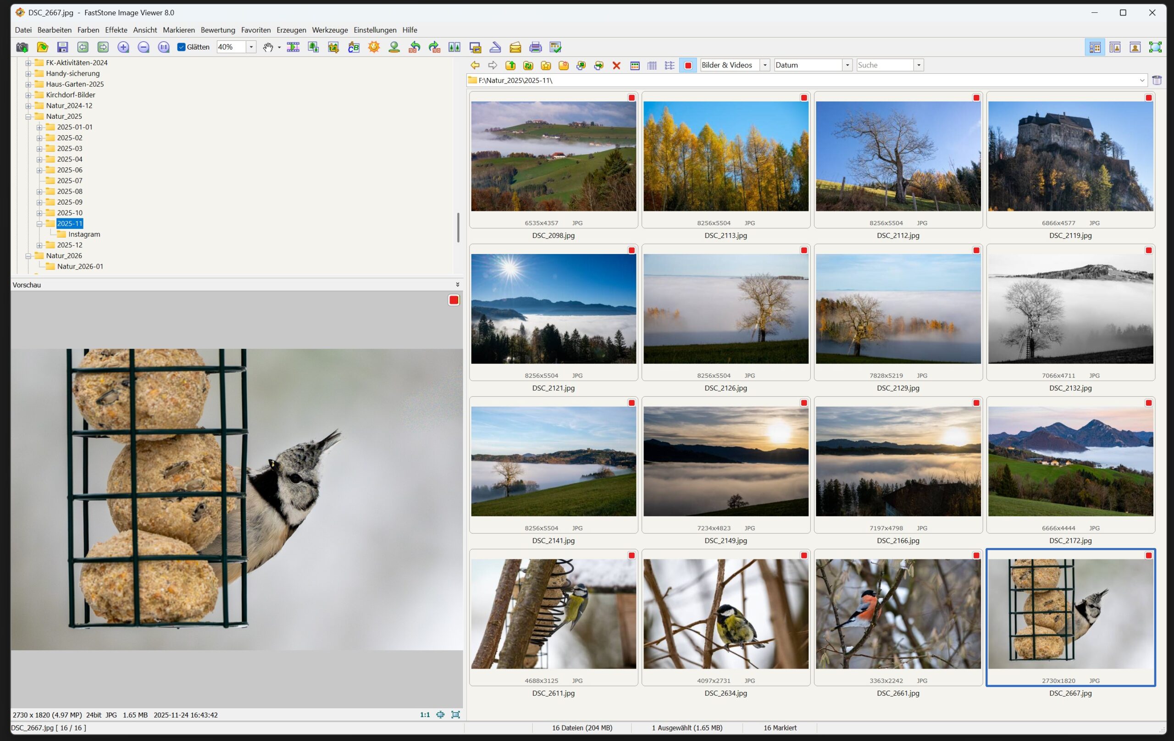Click the red X delete icon

pos(616,65)
